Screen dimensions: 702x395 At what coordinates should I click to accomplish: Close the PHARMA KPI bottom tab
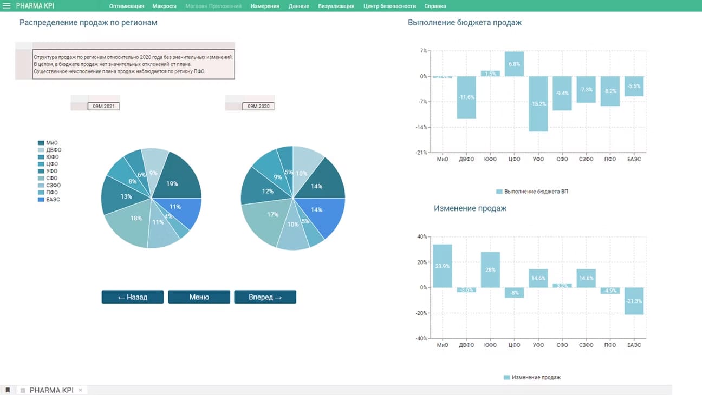(x=80, y=390)
